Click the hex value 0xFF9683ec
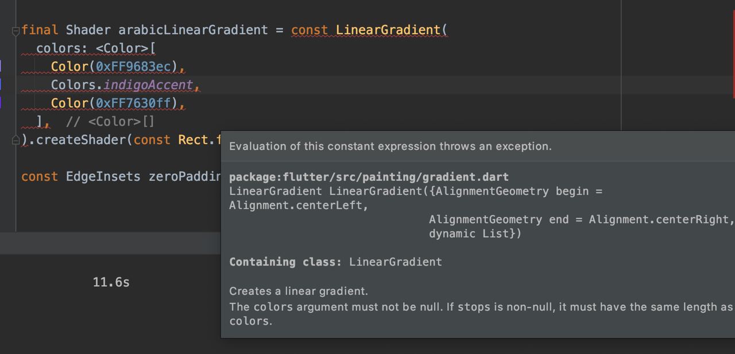 (x=133, y=67)
